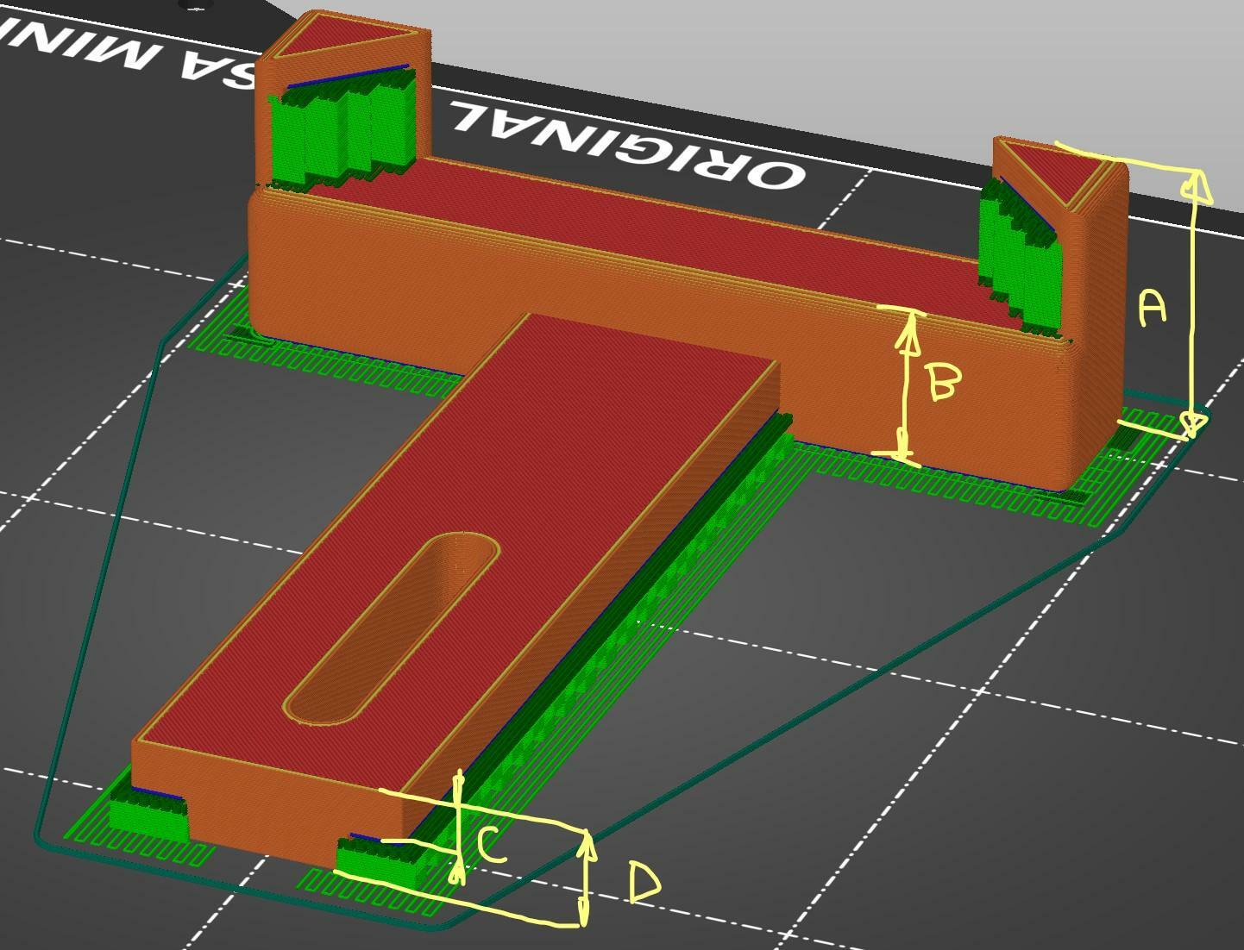Click the handwritten letter B annotation
The height and width of the screenshot is (950, 1244).
pos(942,381)
